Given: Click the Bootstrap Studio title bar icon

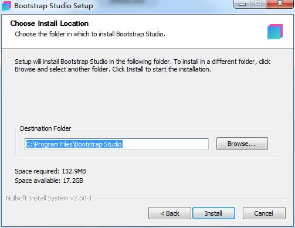Looking at the screenshot, I should pos(6,6).
